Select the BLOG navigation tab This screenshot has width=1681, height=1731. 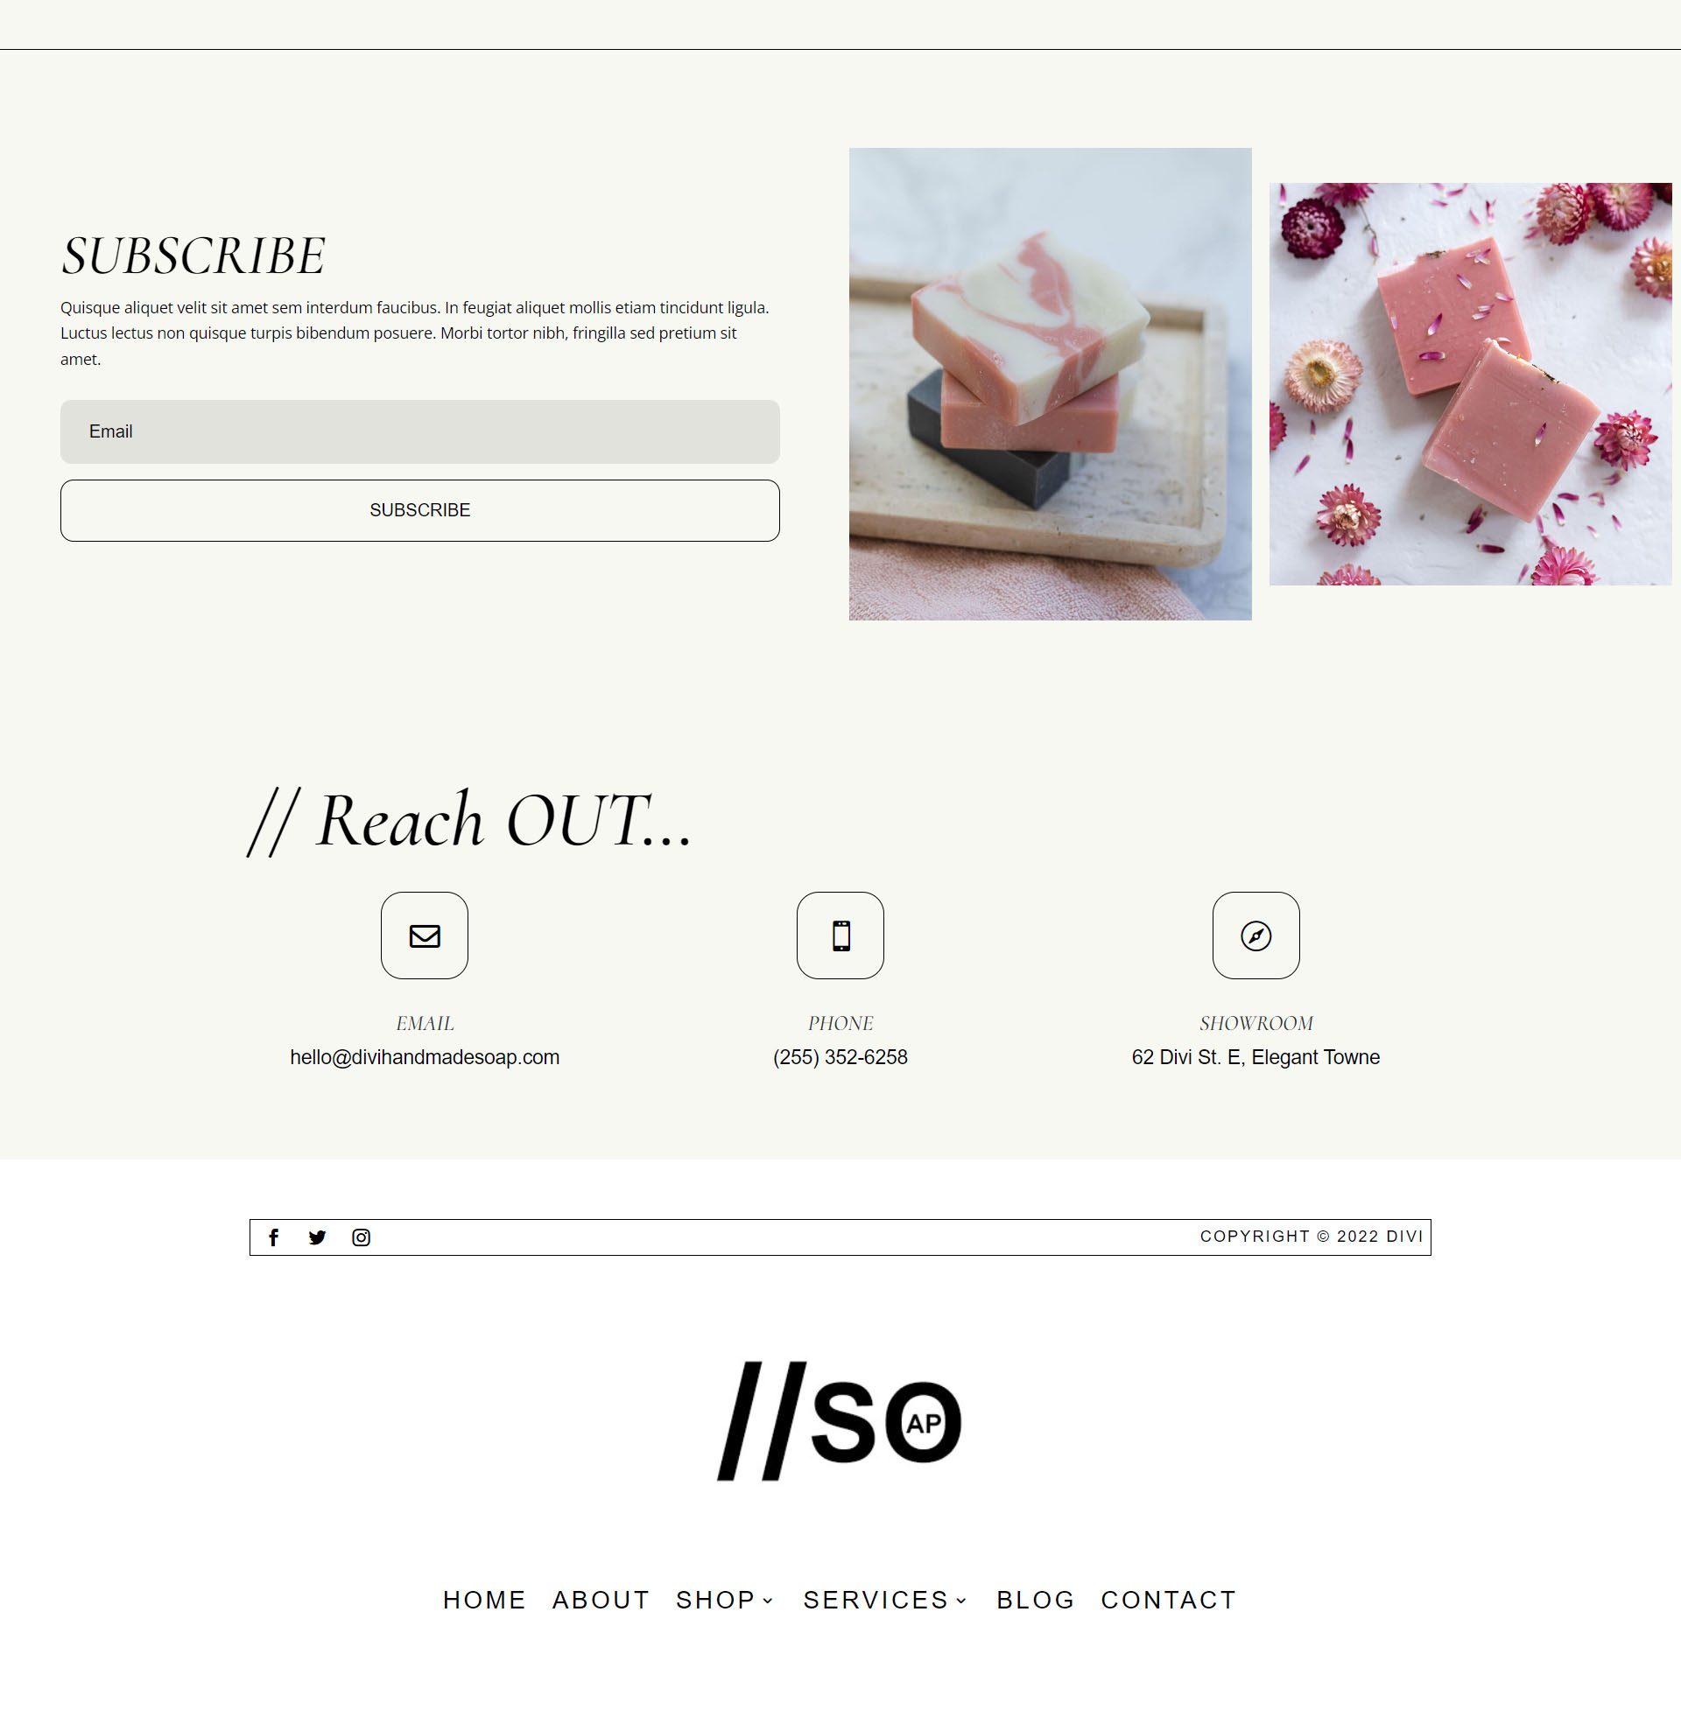1035,1600
